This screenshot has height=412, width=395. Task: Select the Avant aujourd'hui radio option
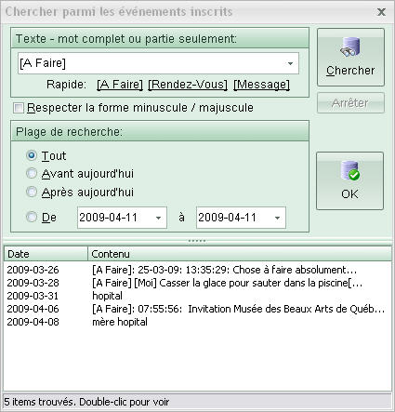[x=32, y=173]
